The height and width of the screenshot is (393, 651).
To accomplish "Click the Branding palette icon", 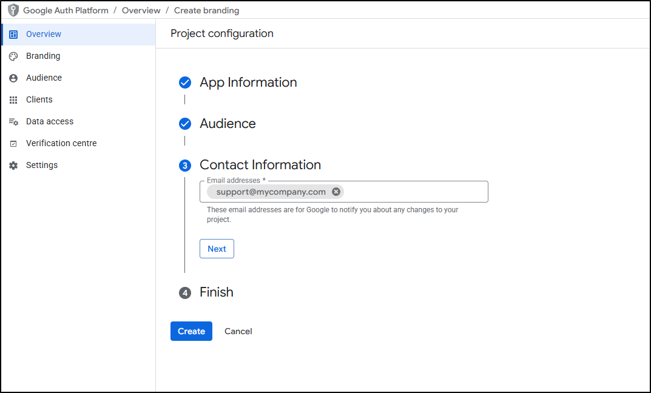I will (13, 56).
